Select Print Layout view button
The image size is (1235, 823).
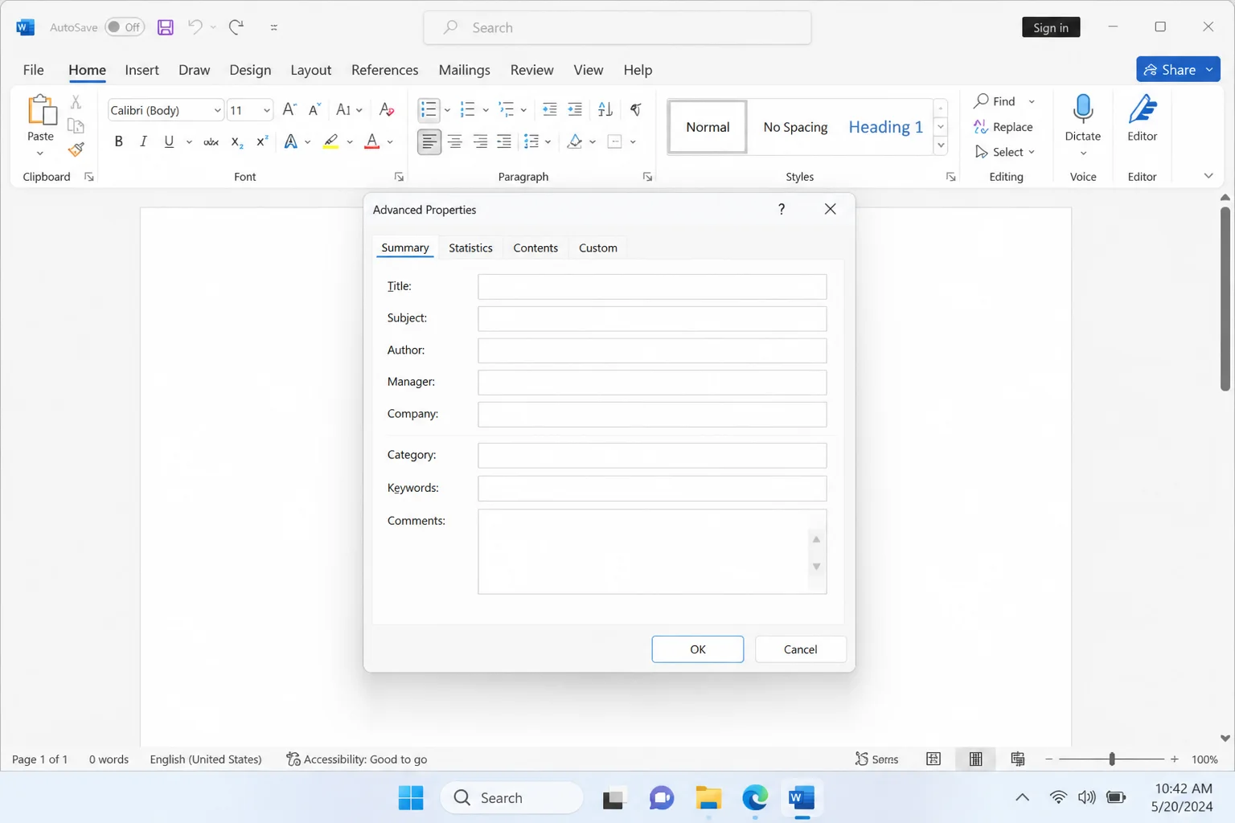point(975,759)
